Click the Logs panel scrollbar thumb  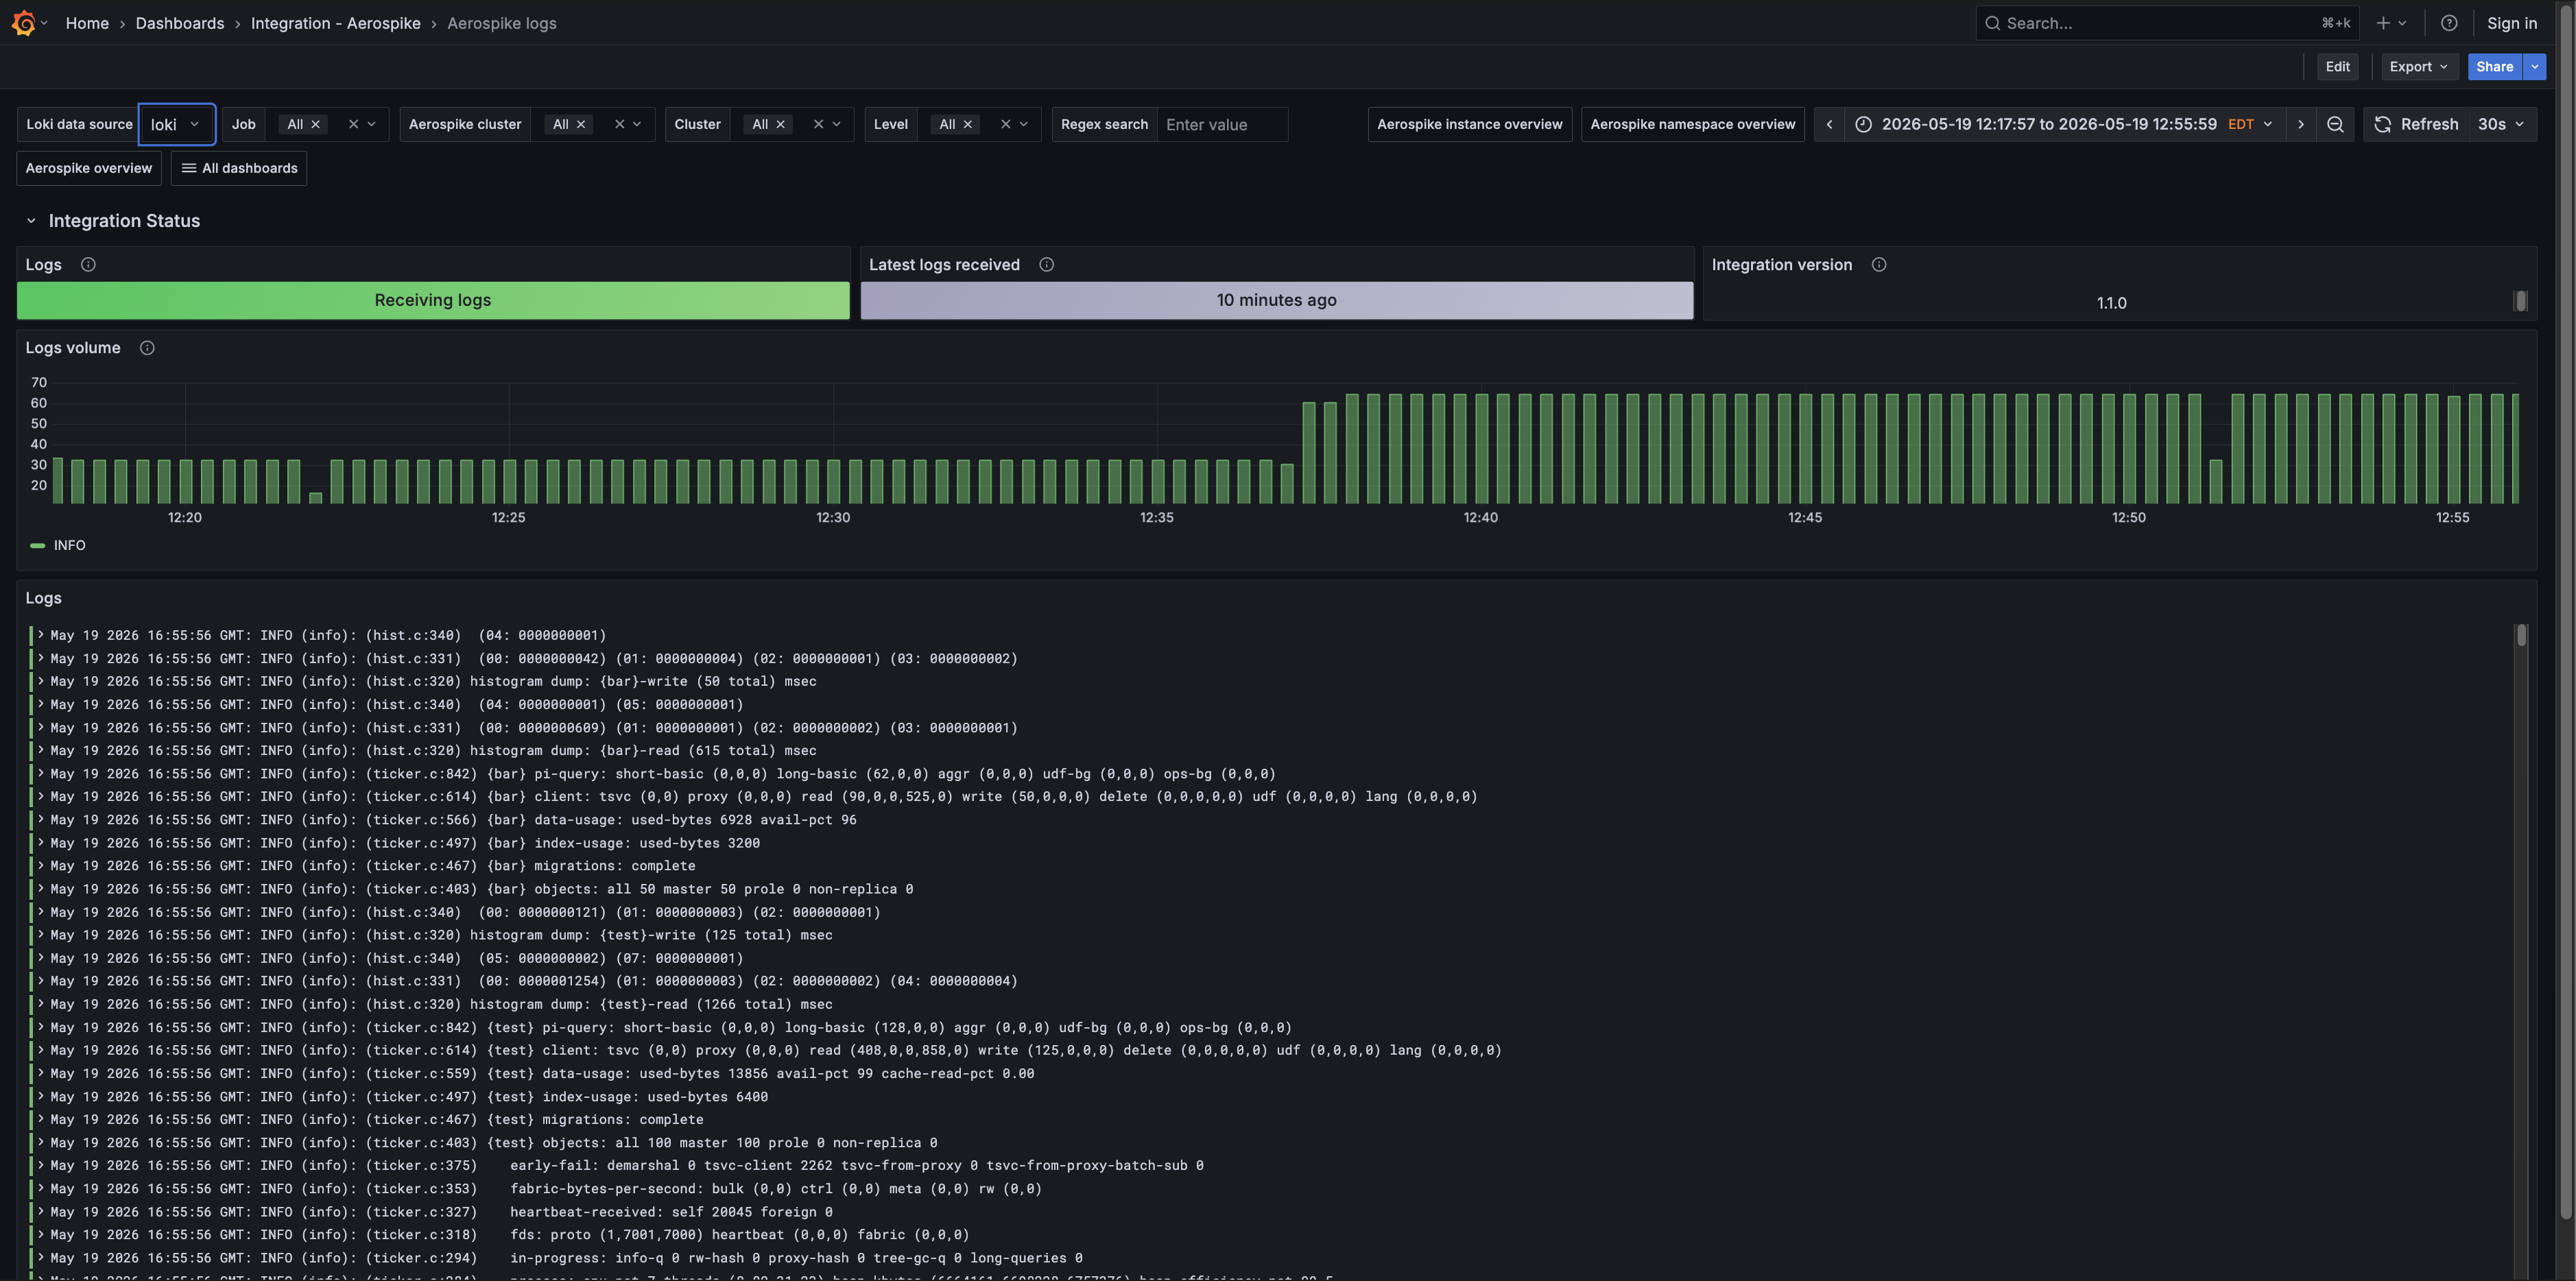[x=2521, y=635]
